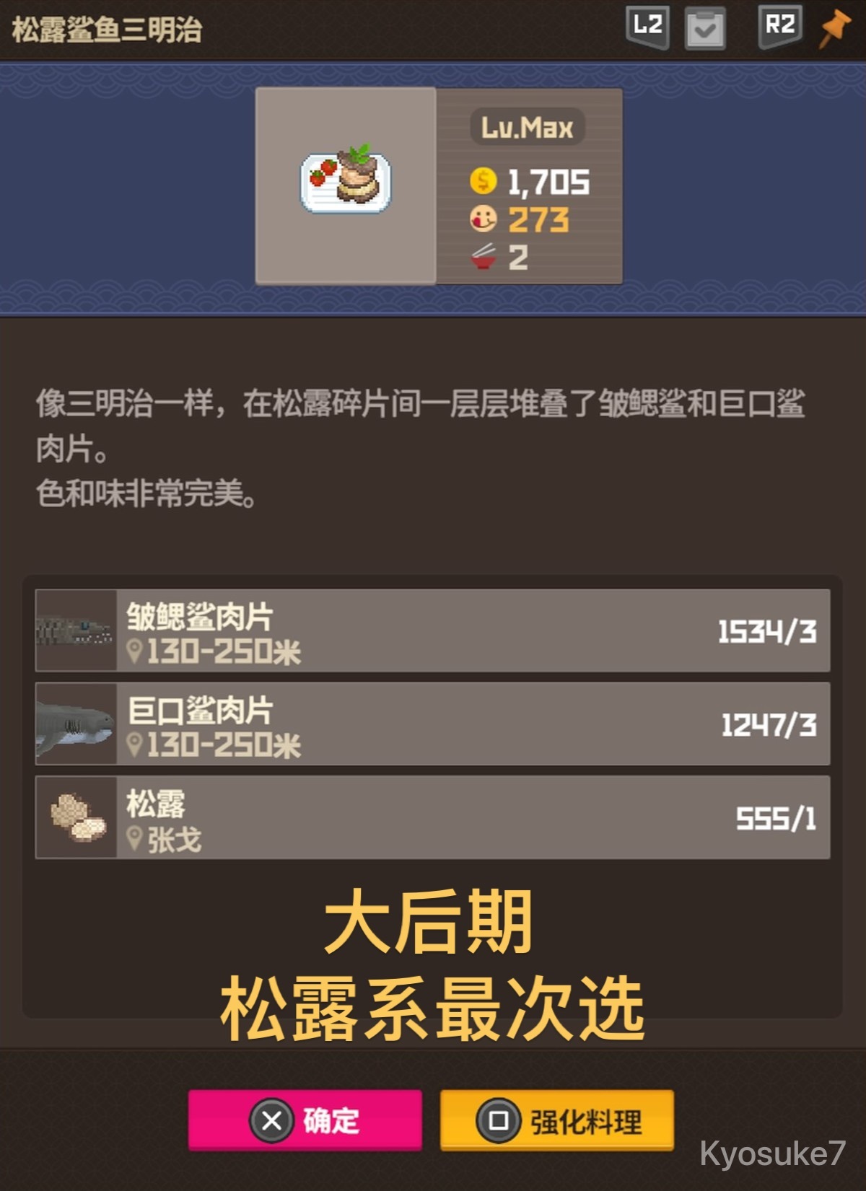The width and height of the screenshot is (866, 1191).
Task: Click the red bowl servings icon
Action: pos(483,257)
